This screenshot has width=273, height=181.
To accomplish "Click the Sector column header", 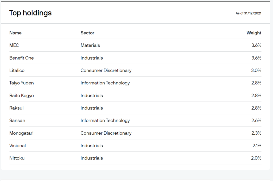I will click(87, 33).
